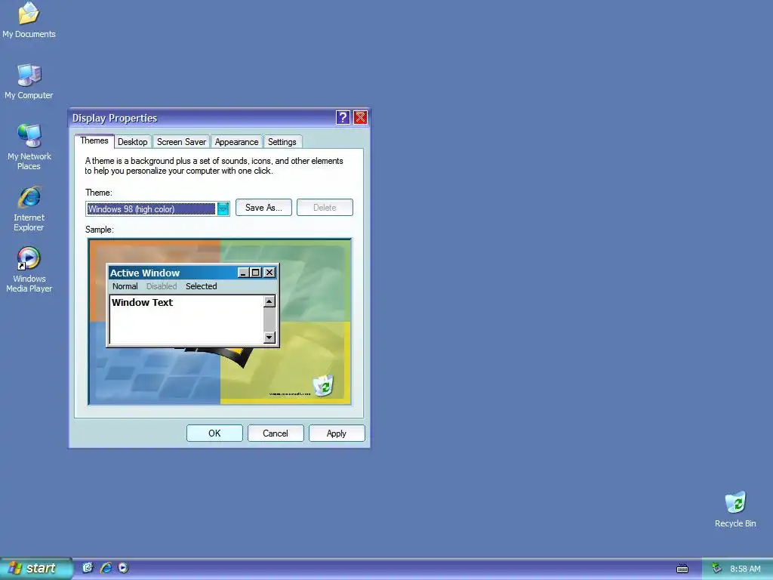Open My Network Places icon
Screen dimensions: 773x580
click(29, 147)
